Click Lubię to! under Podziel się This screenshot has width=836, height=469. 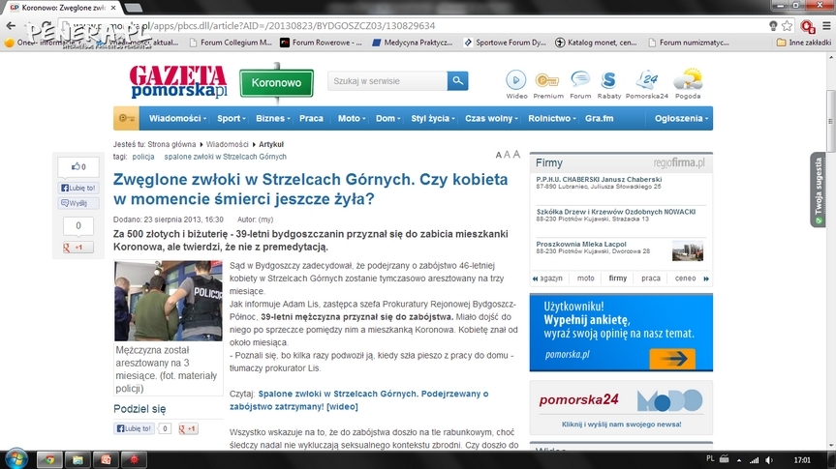[135, 428]
